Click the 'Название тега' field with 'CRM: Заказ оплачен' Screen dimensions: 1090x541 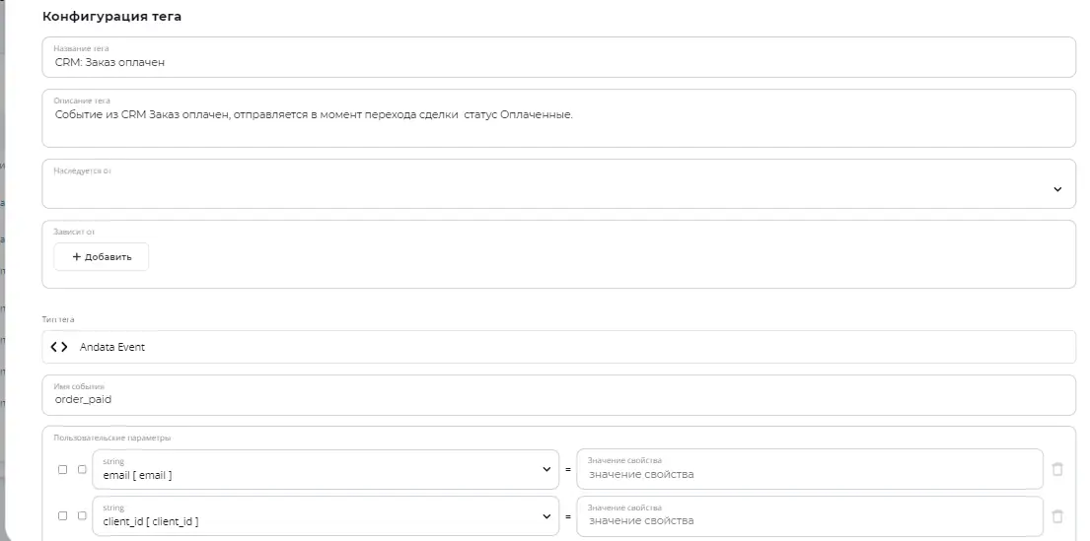click(559, 57)
